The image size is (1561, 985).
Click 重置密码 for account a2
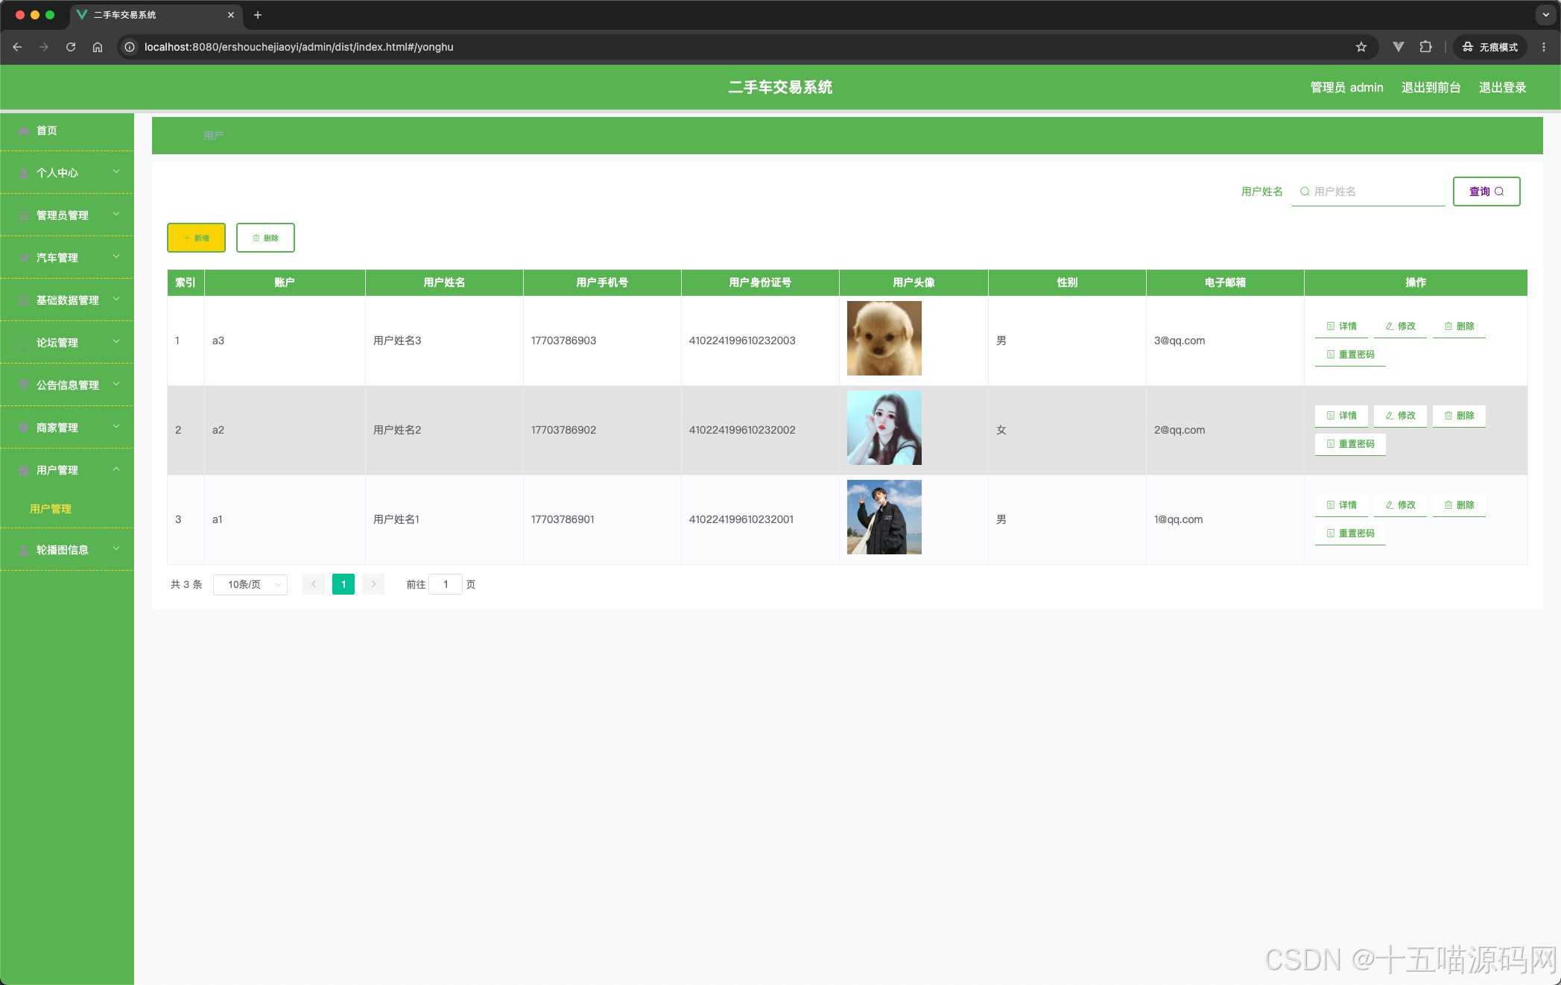[x=1350, y=444]
